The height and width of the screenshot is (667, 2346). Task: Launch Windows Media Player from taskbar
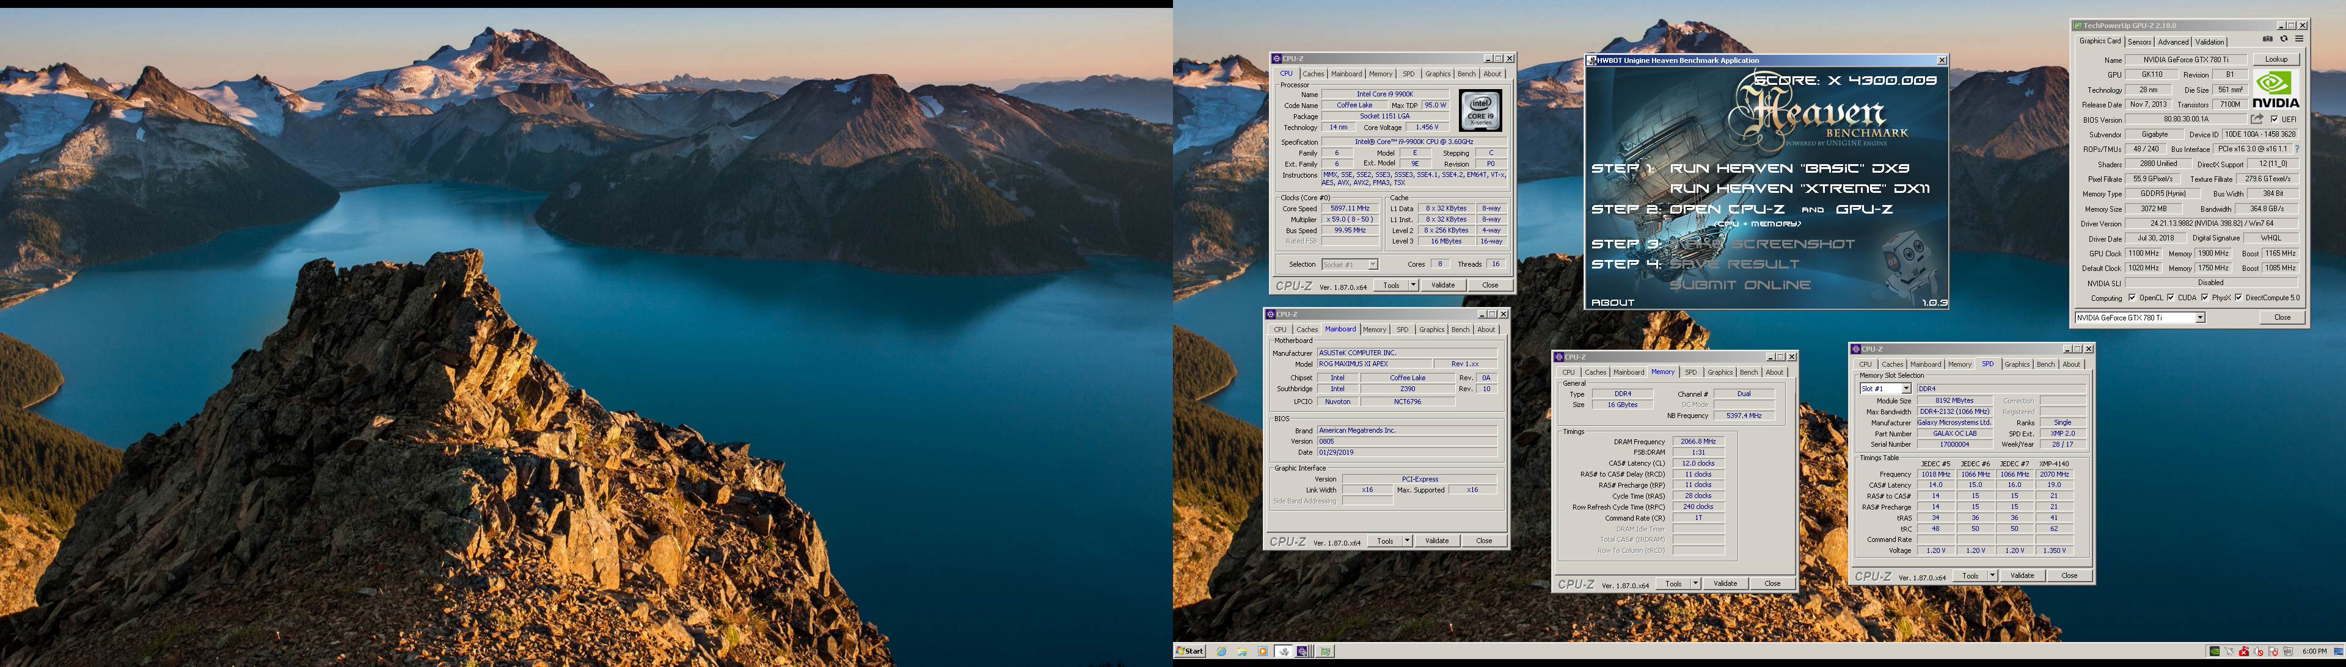point(1263,652)
